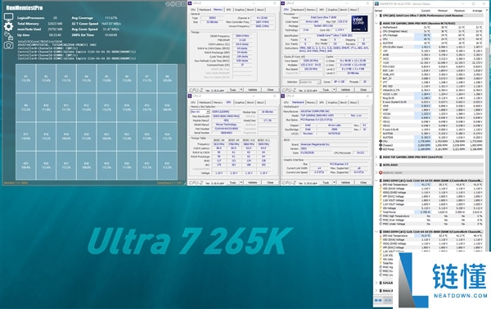Switch to Bench tab in CPU-Z memory timings window
The height and width of the screenshot is (309, 491).
pyautogui.click(x=250, y=10)
